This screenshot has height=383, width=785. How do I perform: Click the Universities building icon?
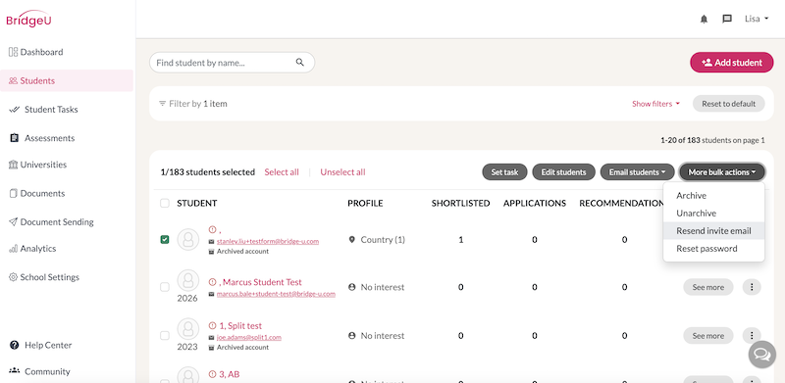click(x=14, y=165)
